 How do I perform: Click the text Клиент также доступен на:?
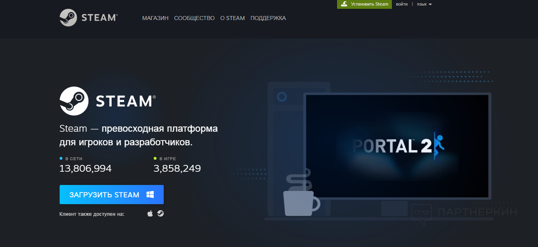point(91,214)
